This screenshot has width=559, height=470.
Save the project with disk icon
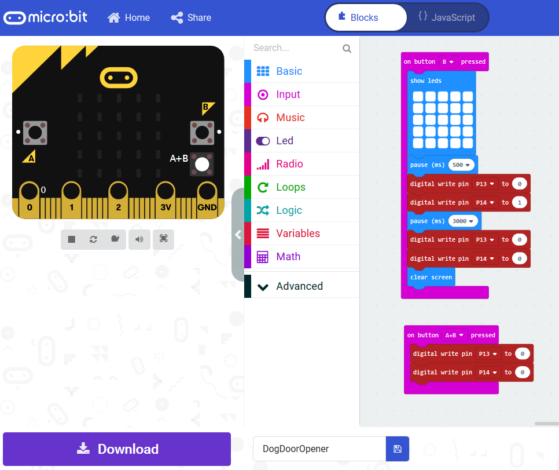(398, 449)
